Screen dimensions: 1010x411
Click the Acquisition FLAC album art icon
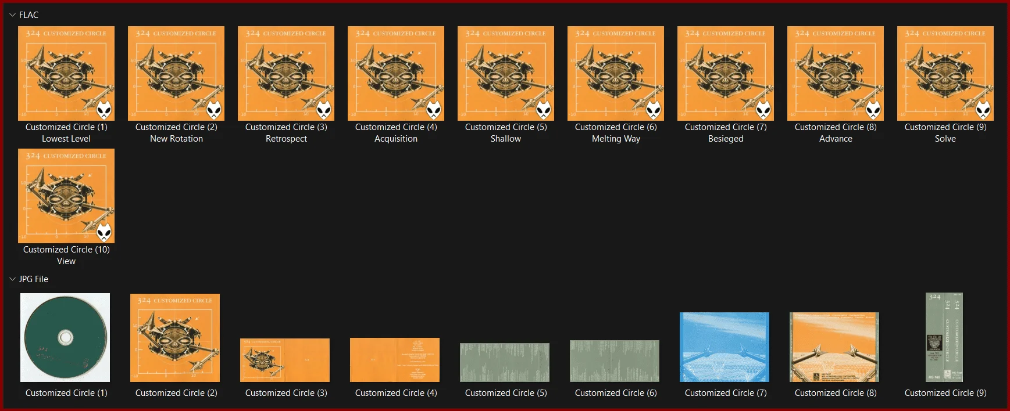(396, 73)
